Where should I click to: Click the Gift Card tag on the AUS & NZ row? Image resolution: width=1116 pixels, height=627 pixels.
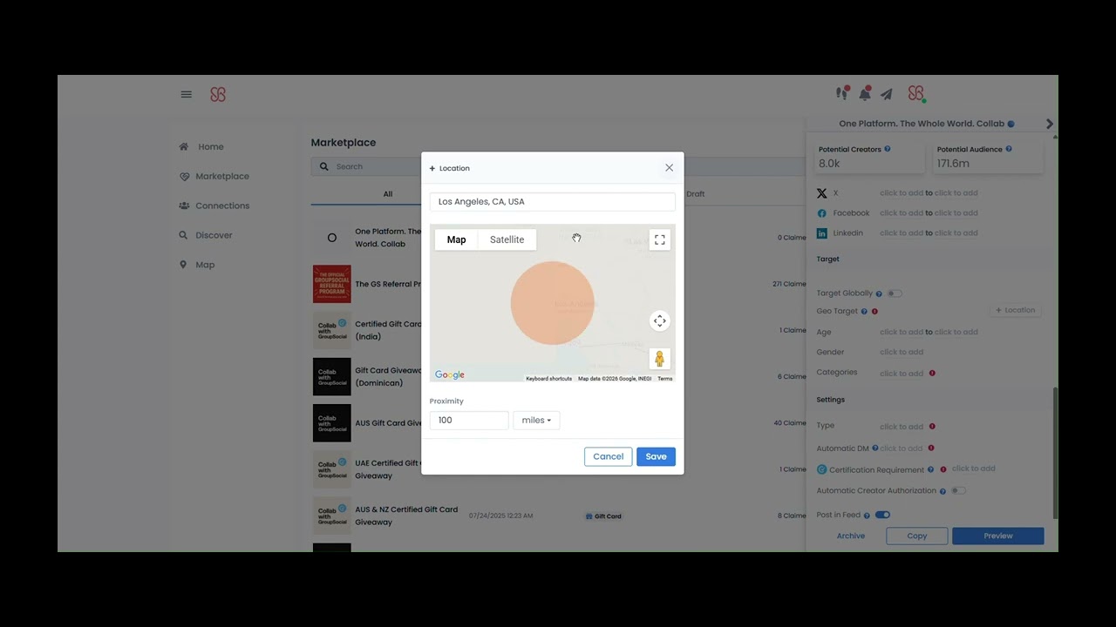[x=603, y=516]
